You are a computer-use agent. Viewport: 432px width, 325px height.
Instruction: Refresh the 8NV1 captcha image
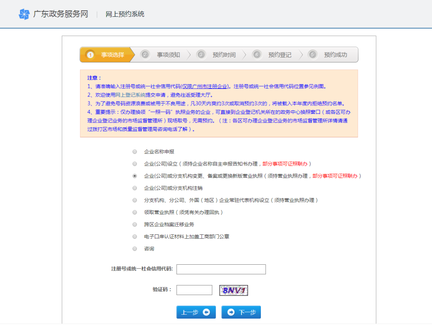point(234,290)
